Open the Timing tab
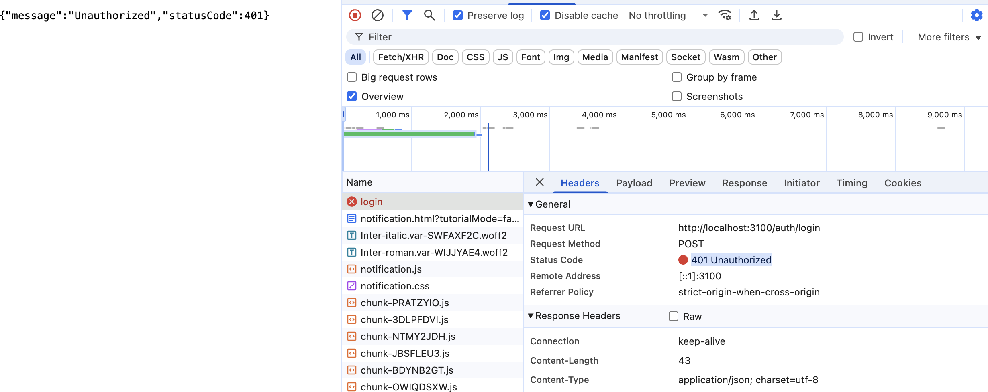 click(851, 183)
